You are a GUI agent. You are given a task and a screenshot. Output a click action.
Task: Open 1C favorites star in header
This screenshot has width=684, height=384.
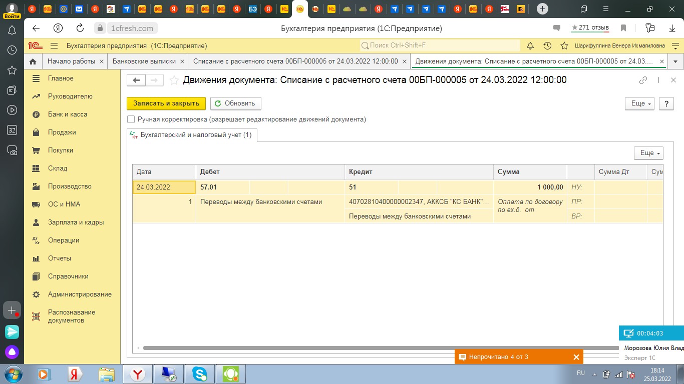(564, 45)
